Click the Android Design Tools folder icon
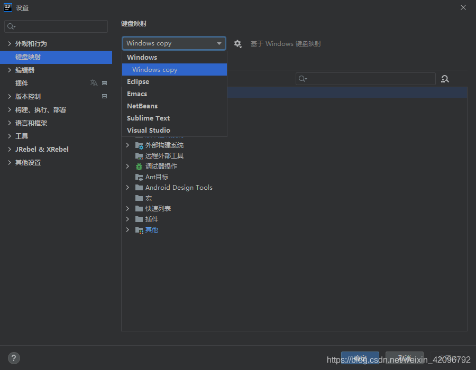Viewport: 476px width, 370px height. (x=139, y=188)
